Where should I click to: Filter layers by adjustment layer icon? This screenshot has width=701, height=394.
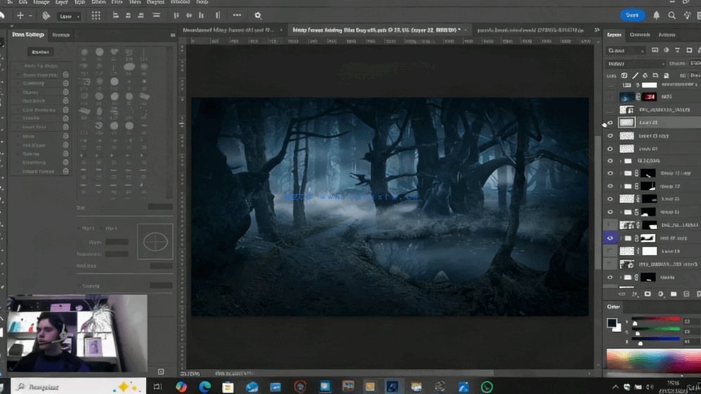click(x=666, y=50)
